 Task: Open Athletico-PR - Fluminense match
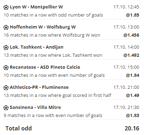click(x=39, y=87)
